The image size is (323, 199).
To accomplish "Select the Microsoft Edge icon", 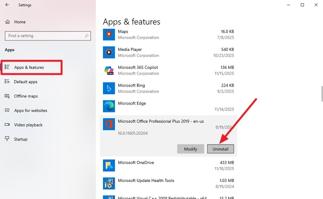I will click(x=109, y=106).
